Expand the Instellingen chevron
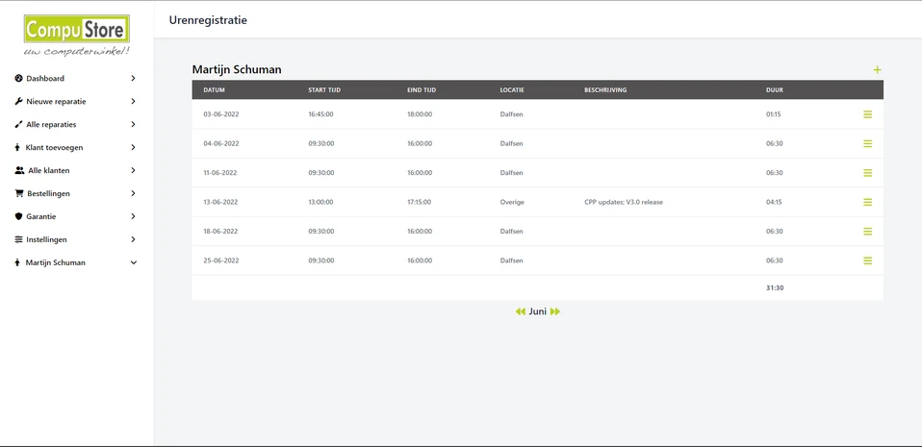 click(134, 239)
